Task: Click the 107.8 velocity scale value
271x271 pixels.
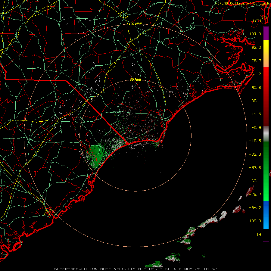Action: point(255,34)
